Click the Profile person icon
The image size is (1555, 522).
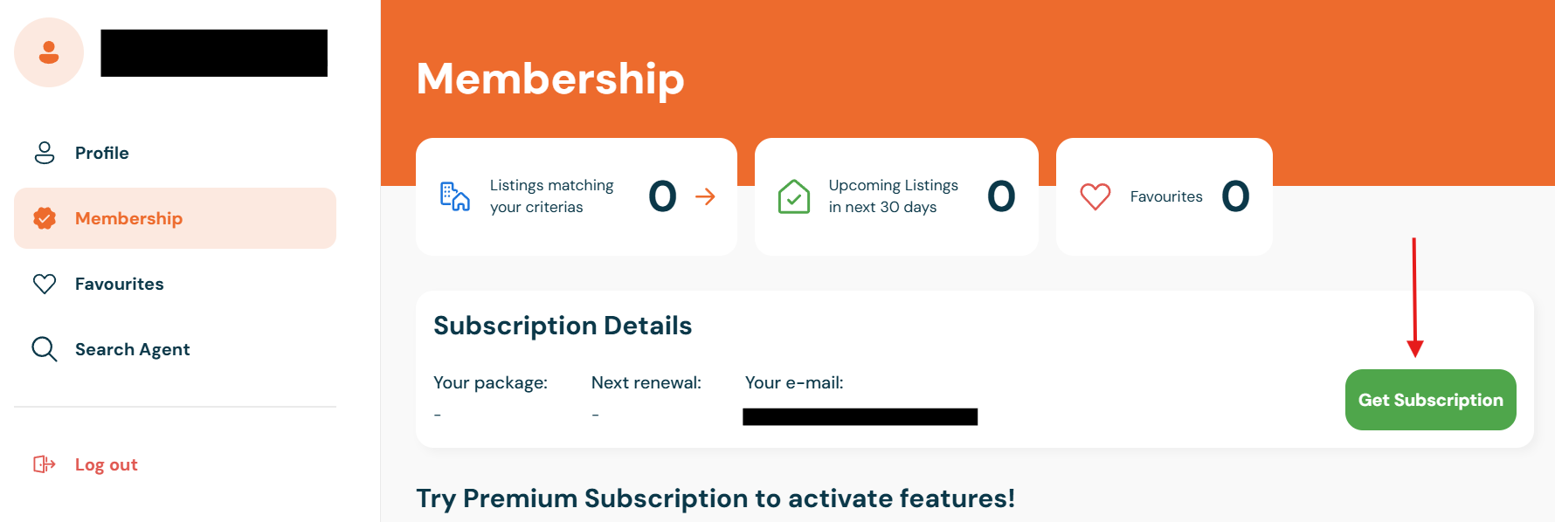[45, 153]
